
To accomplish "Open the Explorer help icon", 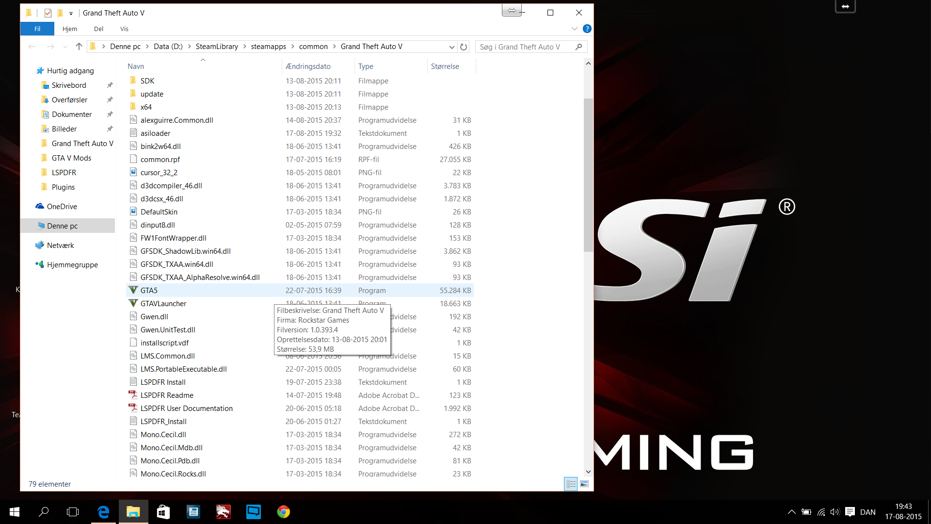I will tap(587, 29).
